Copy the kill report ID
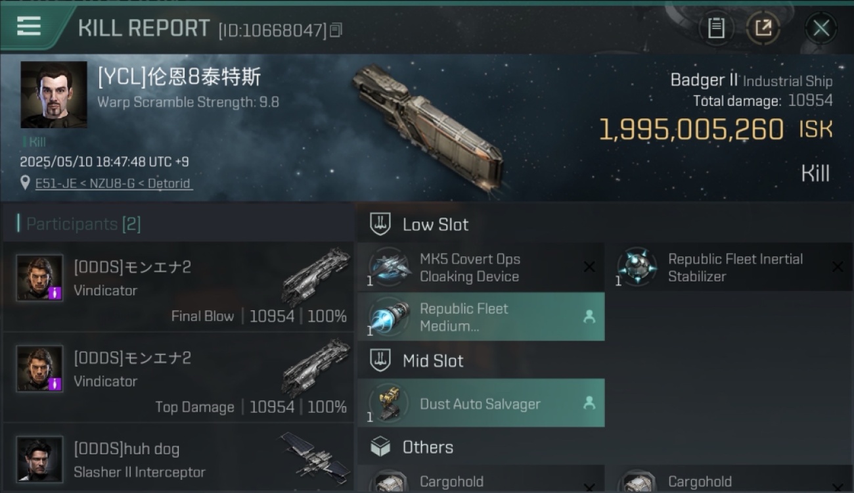This screenshot has height=493, width=854. (336, 30)
